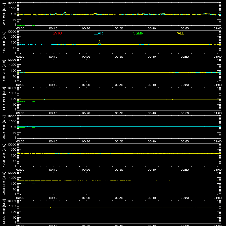Screen dimensions: 226x226
Task: Click 00:10 tick label under 245 MHz panel
Action: (53, 29)
